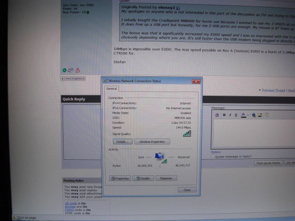Select the General tab
Viewport: 295px width, 221px height.
point(112,89)
